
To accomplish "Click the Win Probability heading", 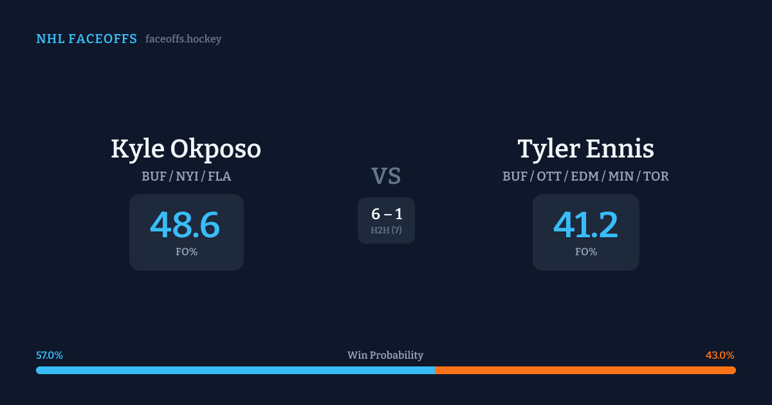I will tap(385, 355).
